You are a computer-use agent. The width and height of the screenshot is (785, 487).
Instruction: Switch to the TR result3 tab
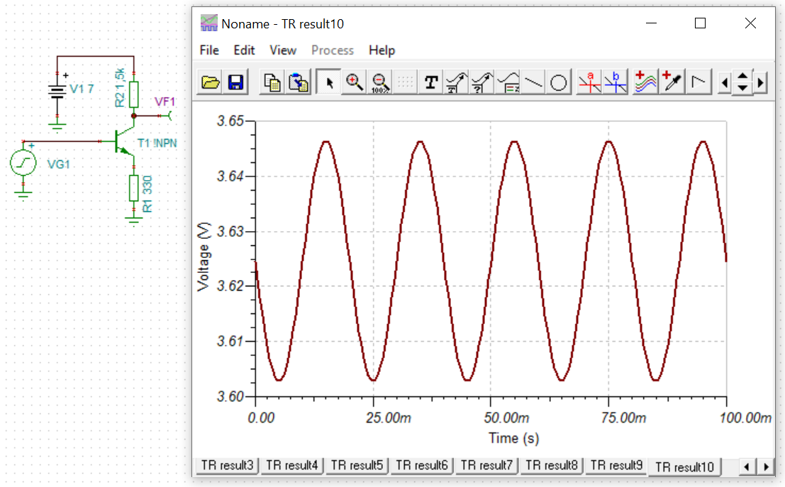tap(227, 466)
